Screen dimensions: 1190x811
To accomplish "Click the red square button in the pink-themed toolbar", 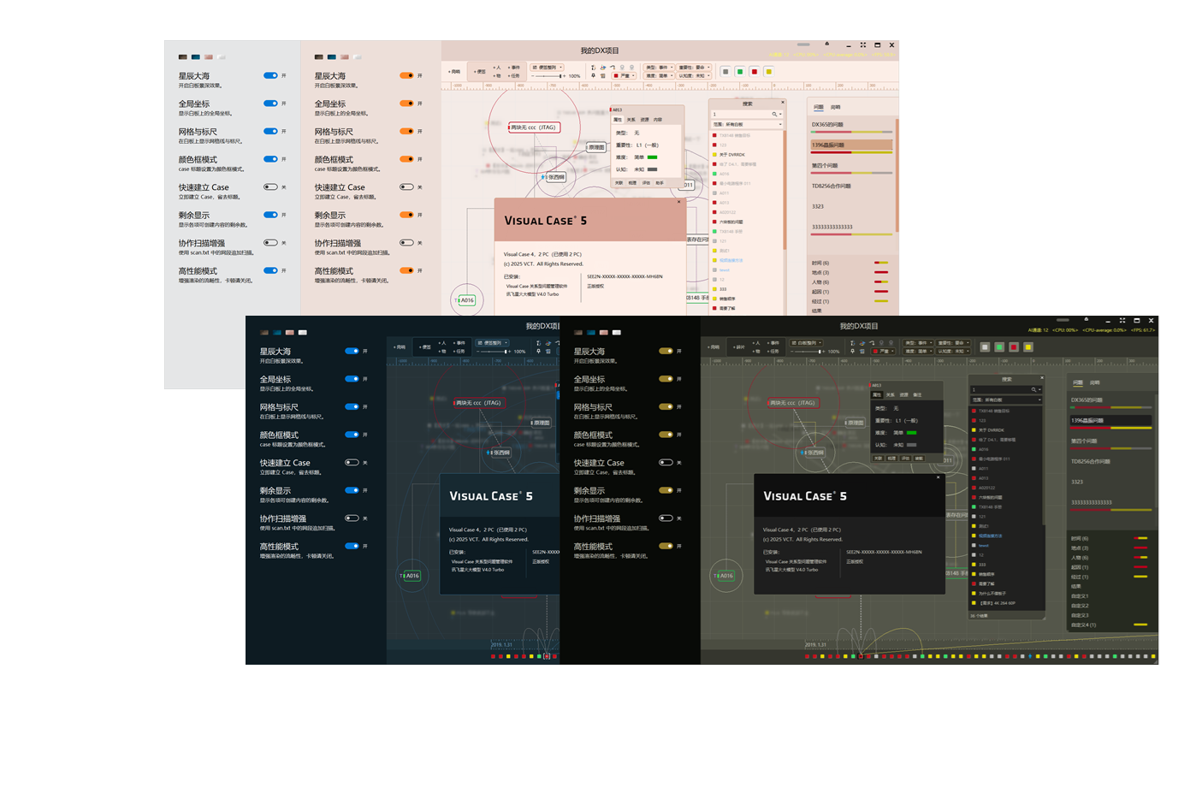I will 755,72.
